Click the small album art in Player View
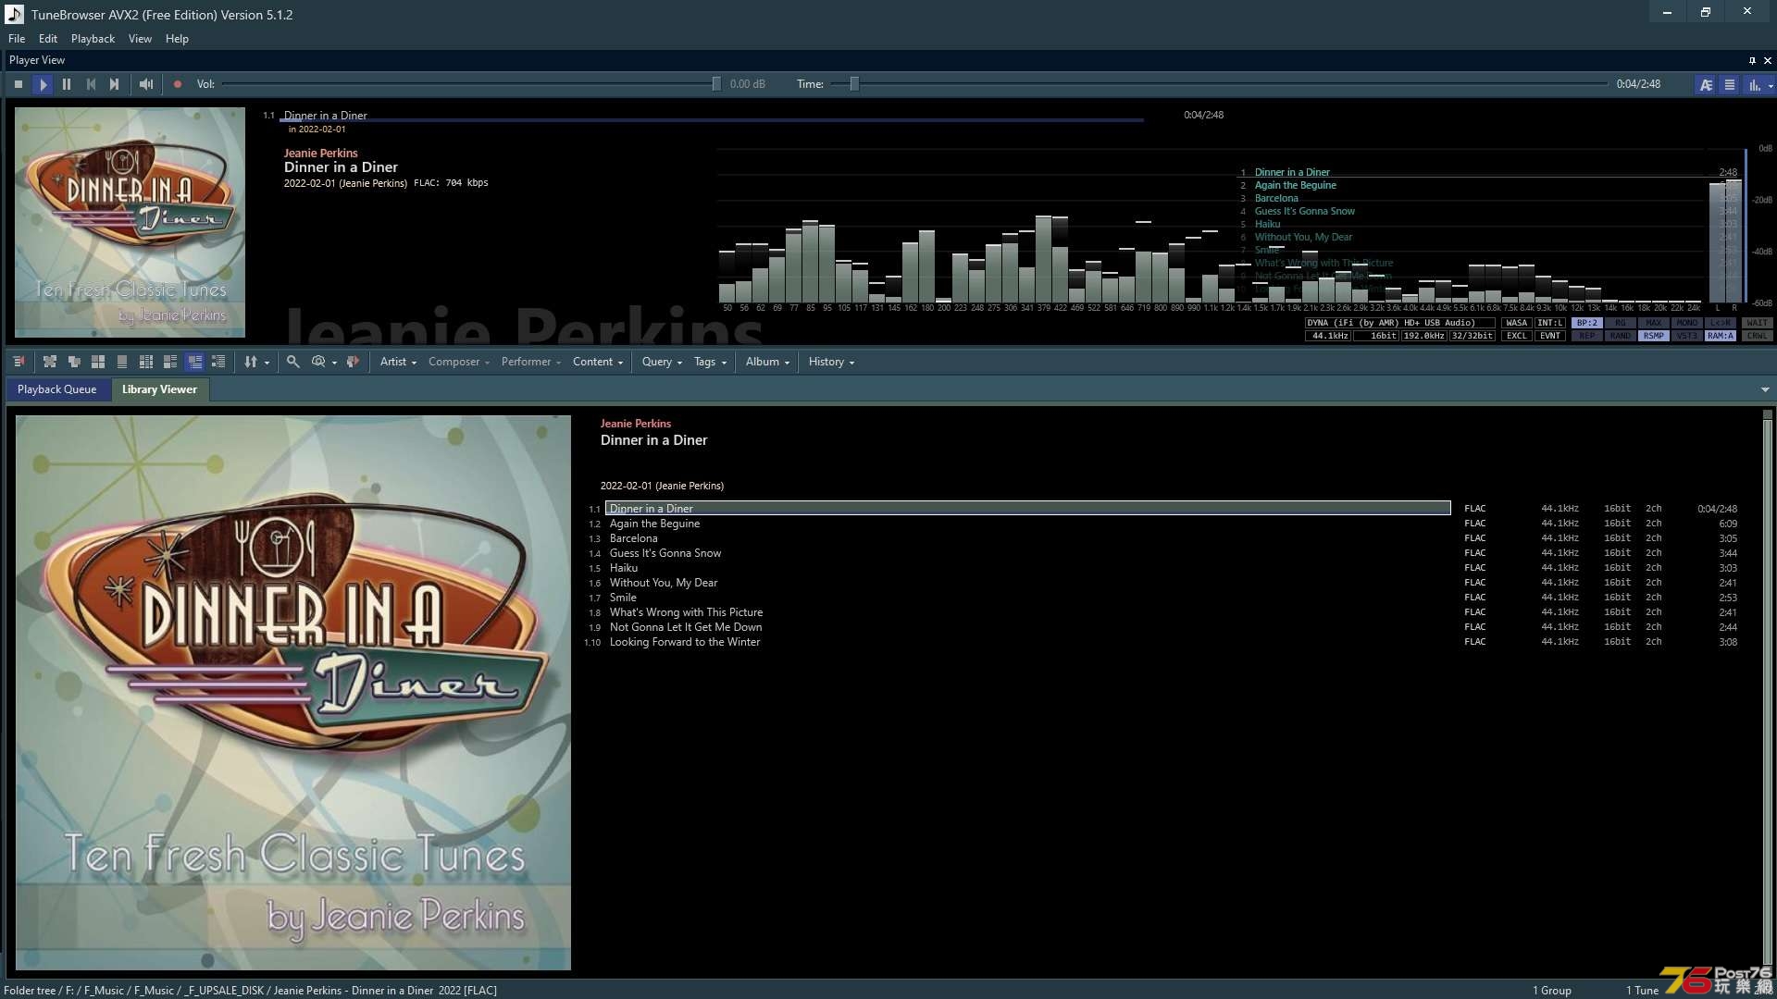 [x=130, y=222]
